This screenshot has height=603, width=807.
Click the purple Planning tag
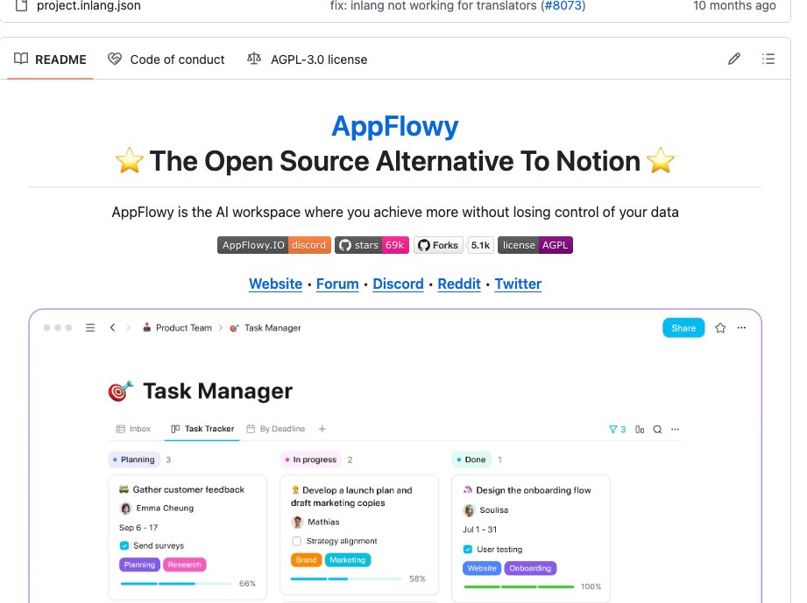[139, 564]
